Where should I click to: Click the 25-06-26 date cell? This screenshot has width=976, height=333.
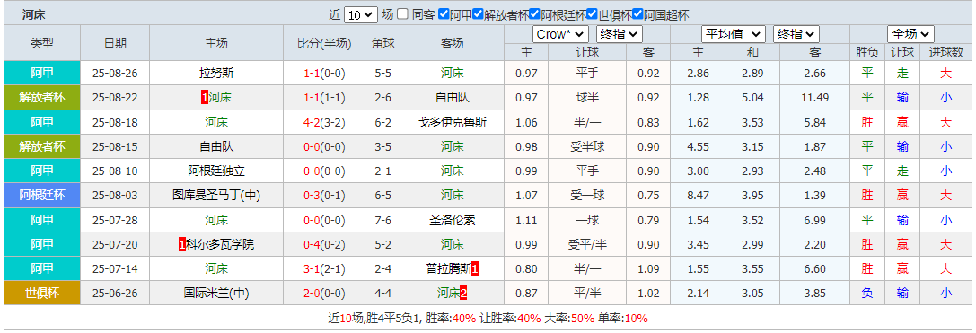tap(115, 294)
